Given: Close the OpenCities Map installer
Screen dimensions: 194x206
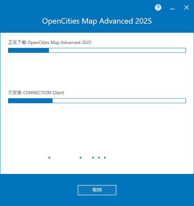Looking at the screenshot, I should point(186,8).
